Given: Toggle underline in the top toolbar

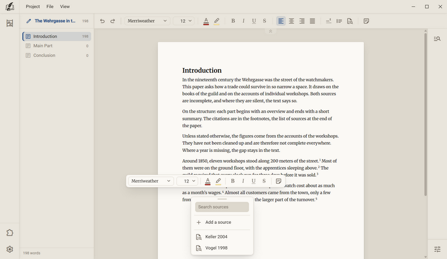Looking at the screenshot, I should pyautogui.click(x=254, y=21).
